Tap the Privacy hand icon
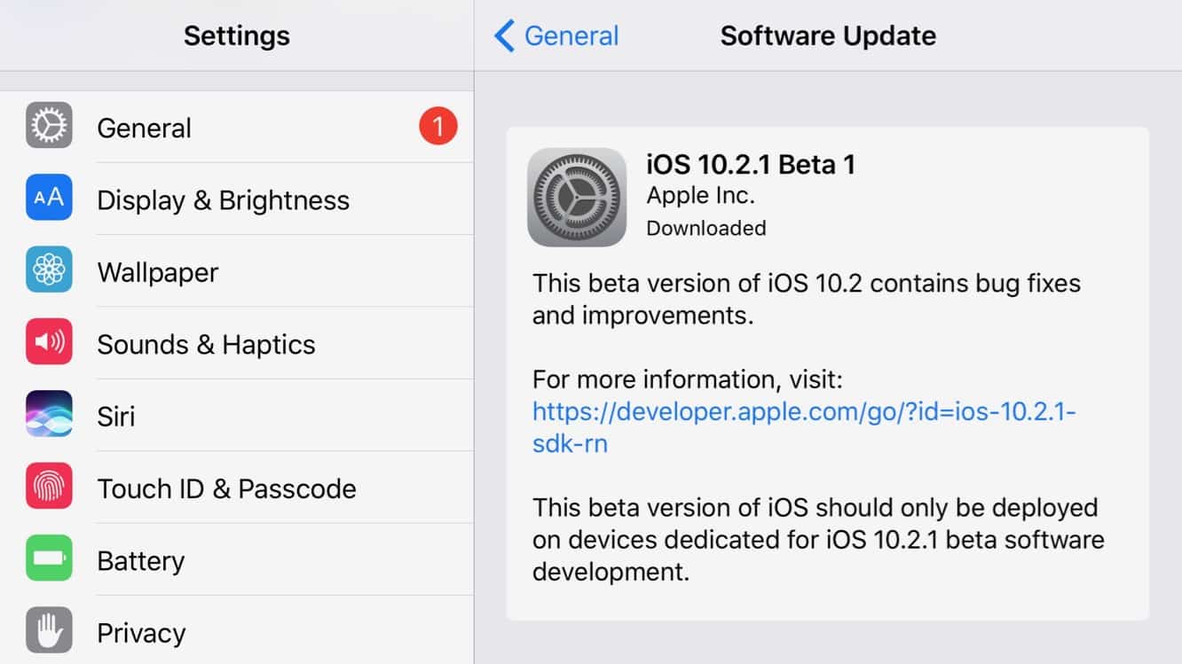This screenshot has width=1182, height=664. coord(48,631)
